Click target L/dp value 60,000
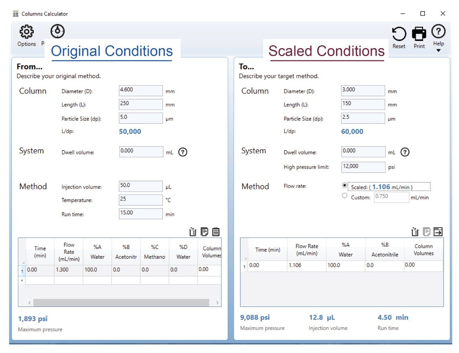Image resolution: width=459 pixels, height=353 pixels. coord(352,131)
